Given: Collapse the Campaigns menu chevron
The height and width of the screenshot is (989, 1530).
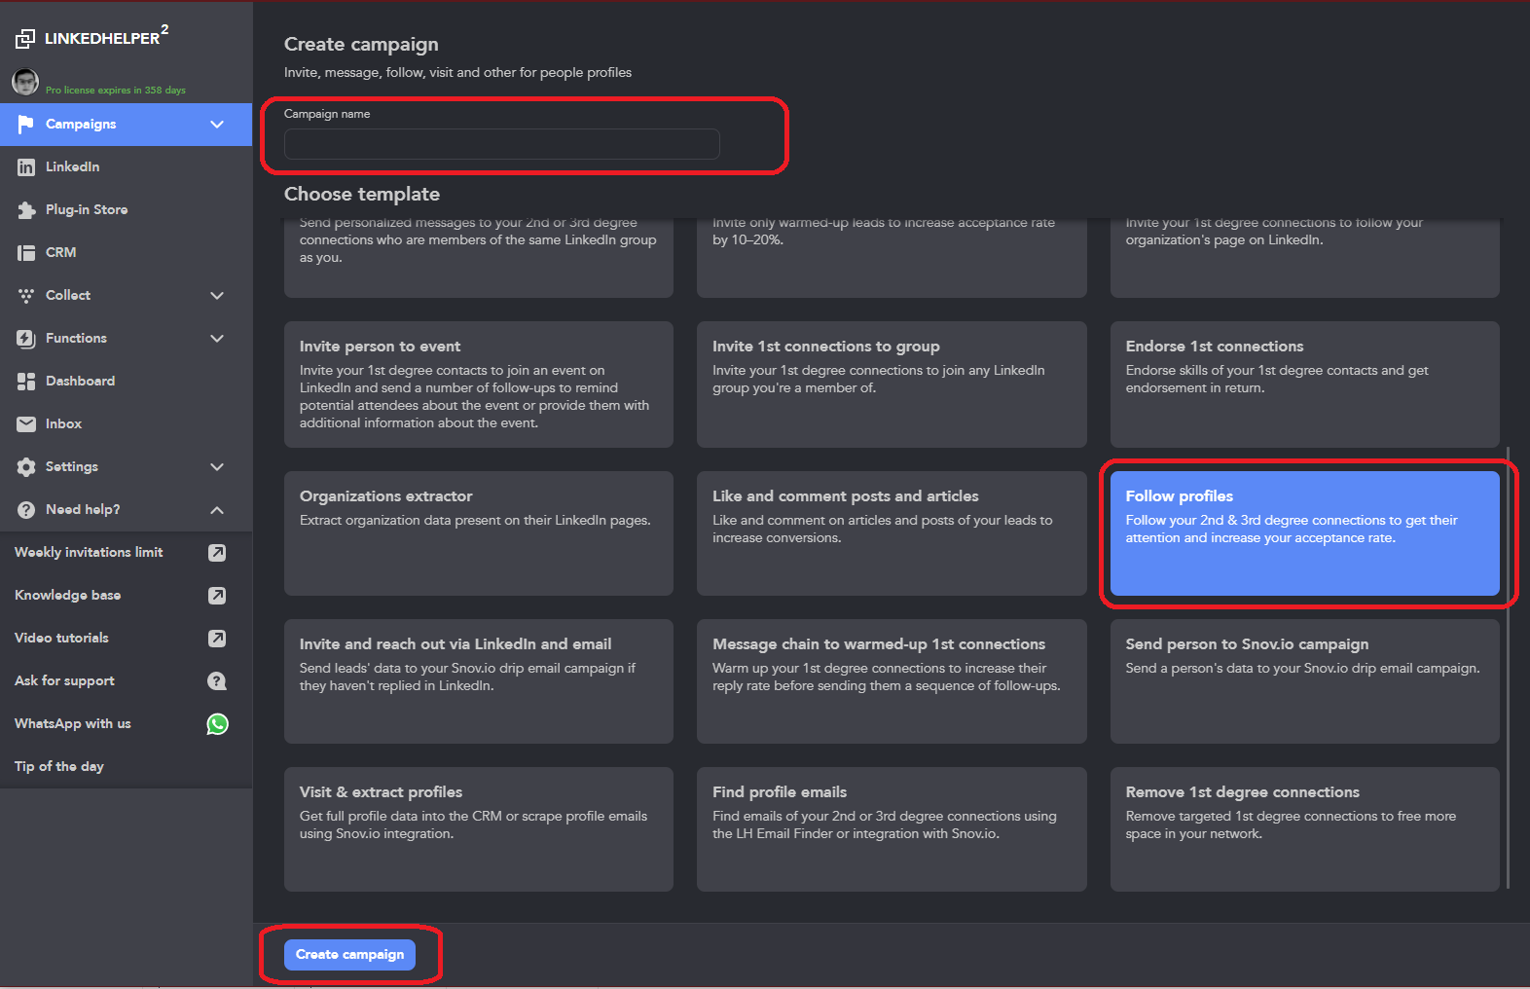Looking at the screenshot, I should pyautogui.click(x=217, y=125).
